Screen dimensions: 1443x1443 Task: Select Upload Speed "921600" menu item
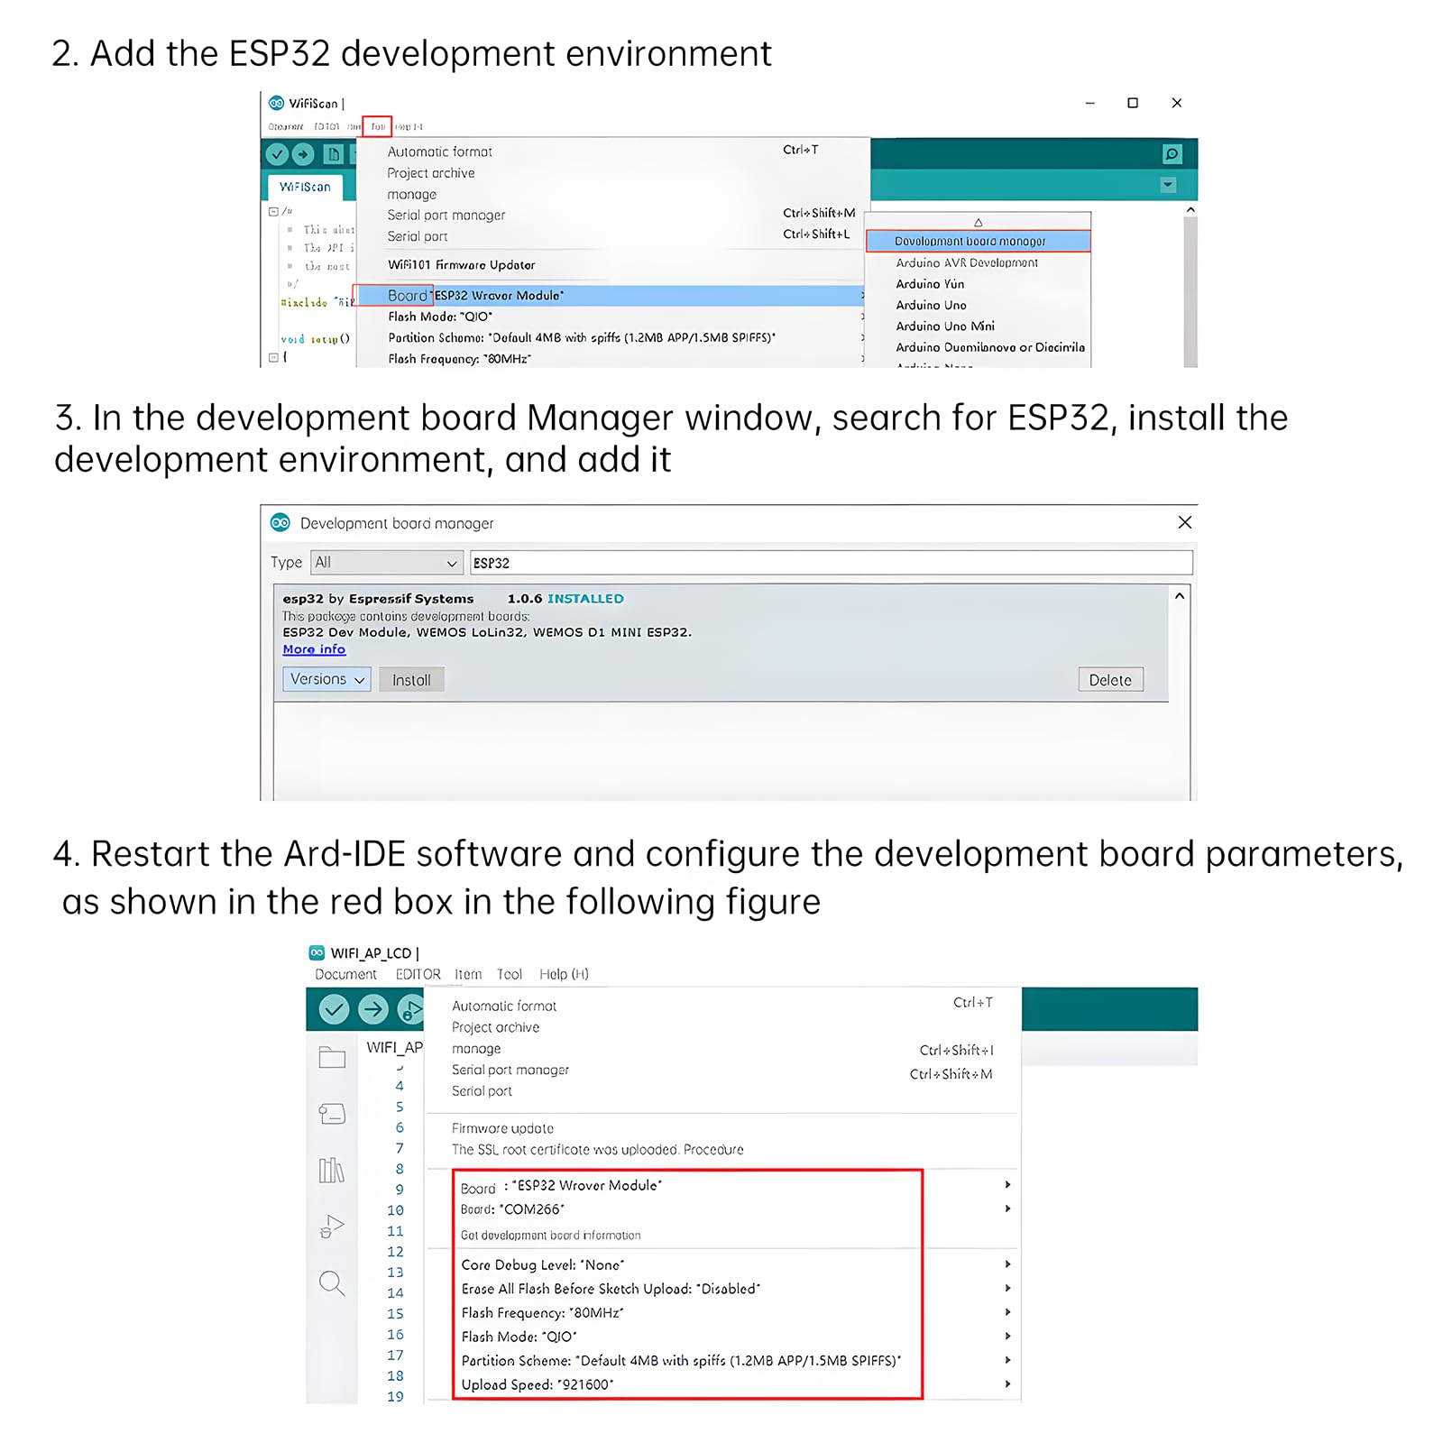click(x=537, y=1384)
